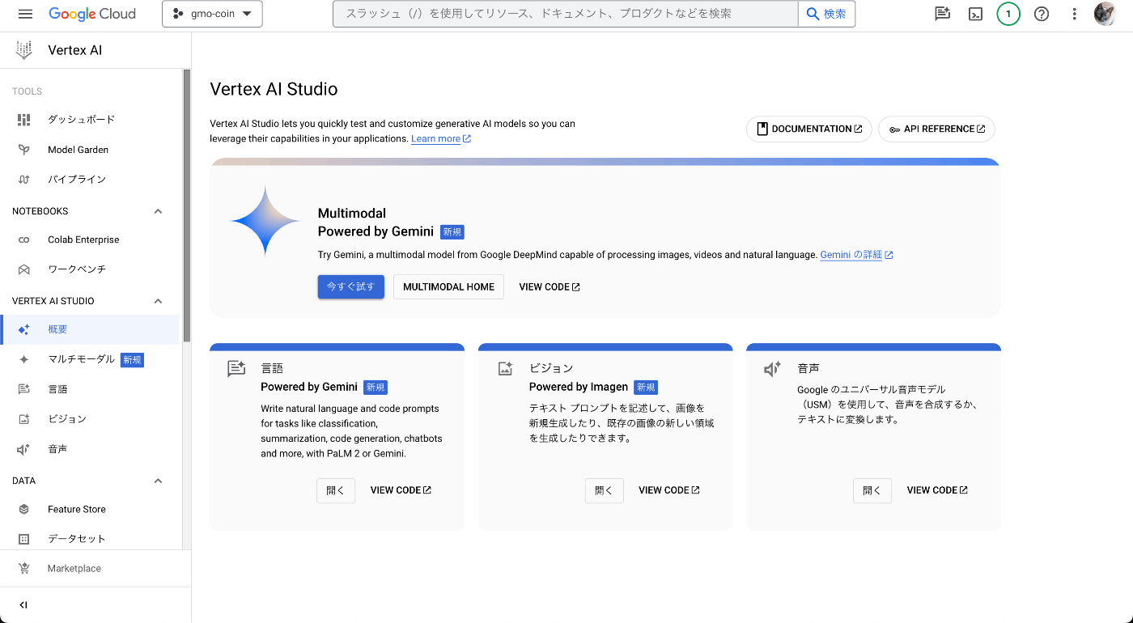Follow the Gemini の詳細 link
This screenshot has height=623, width=1133.
[x=856, y=255]
